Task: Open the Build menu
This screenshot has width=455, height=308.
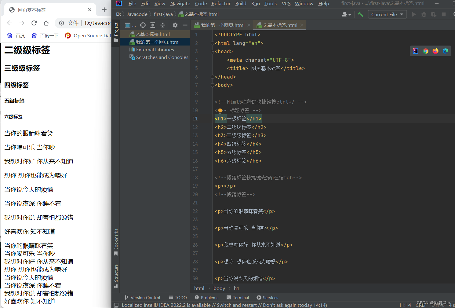Action: [241, 3]
